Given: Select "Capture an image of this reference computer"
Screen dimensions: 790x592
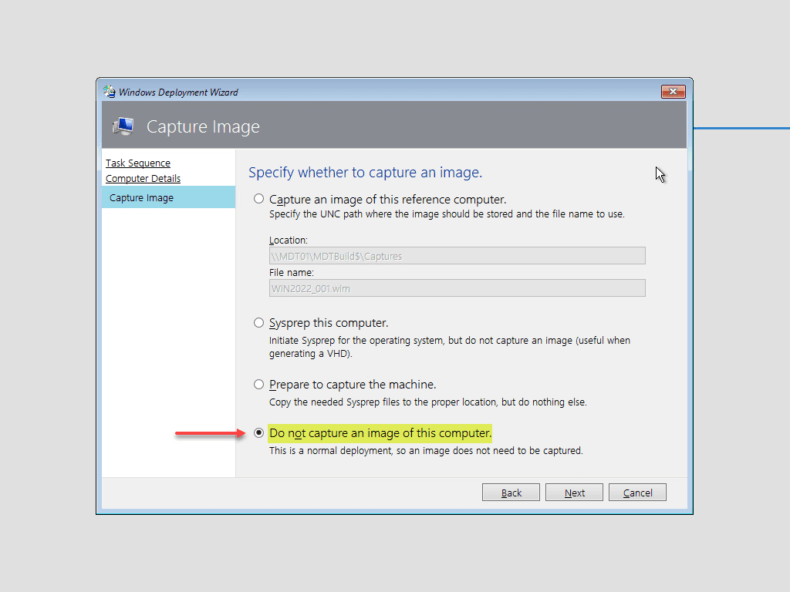Looking at the screenshot, I should (x=258, y=198).
